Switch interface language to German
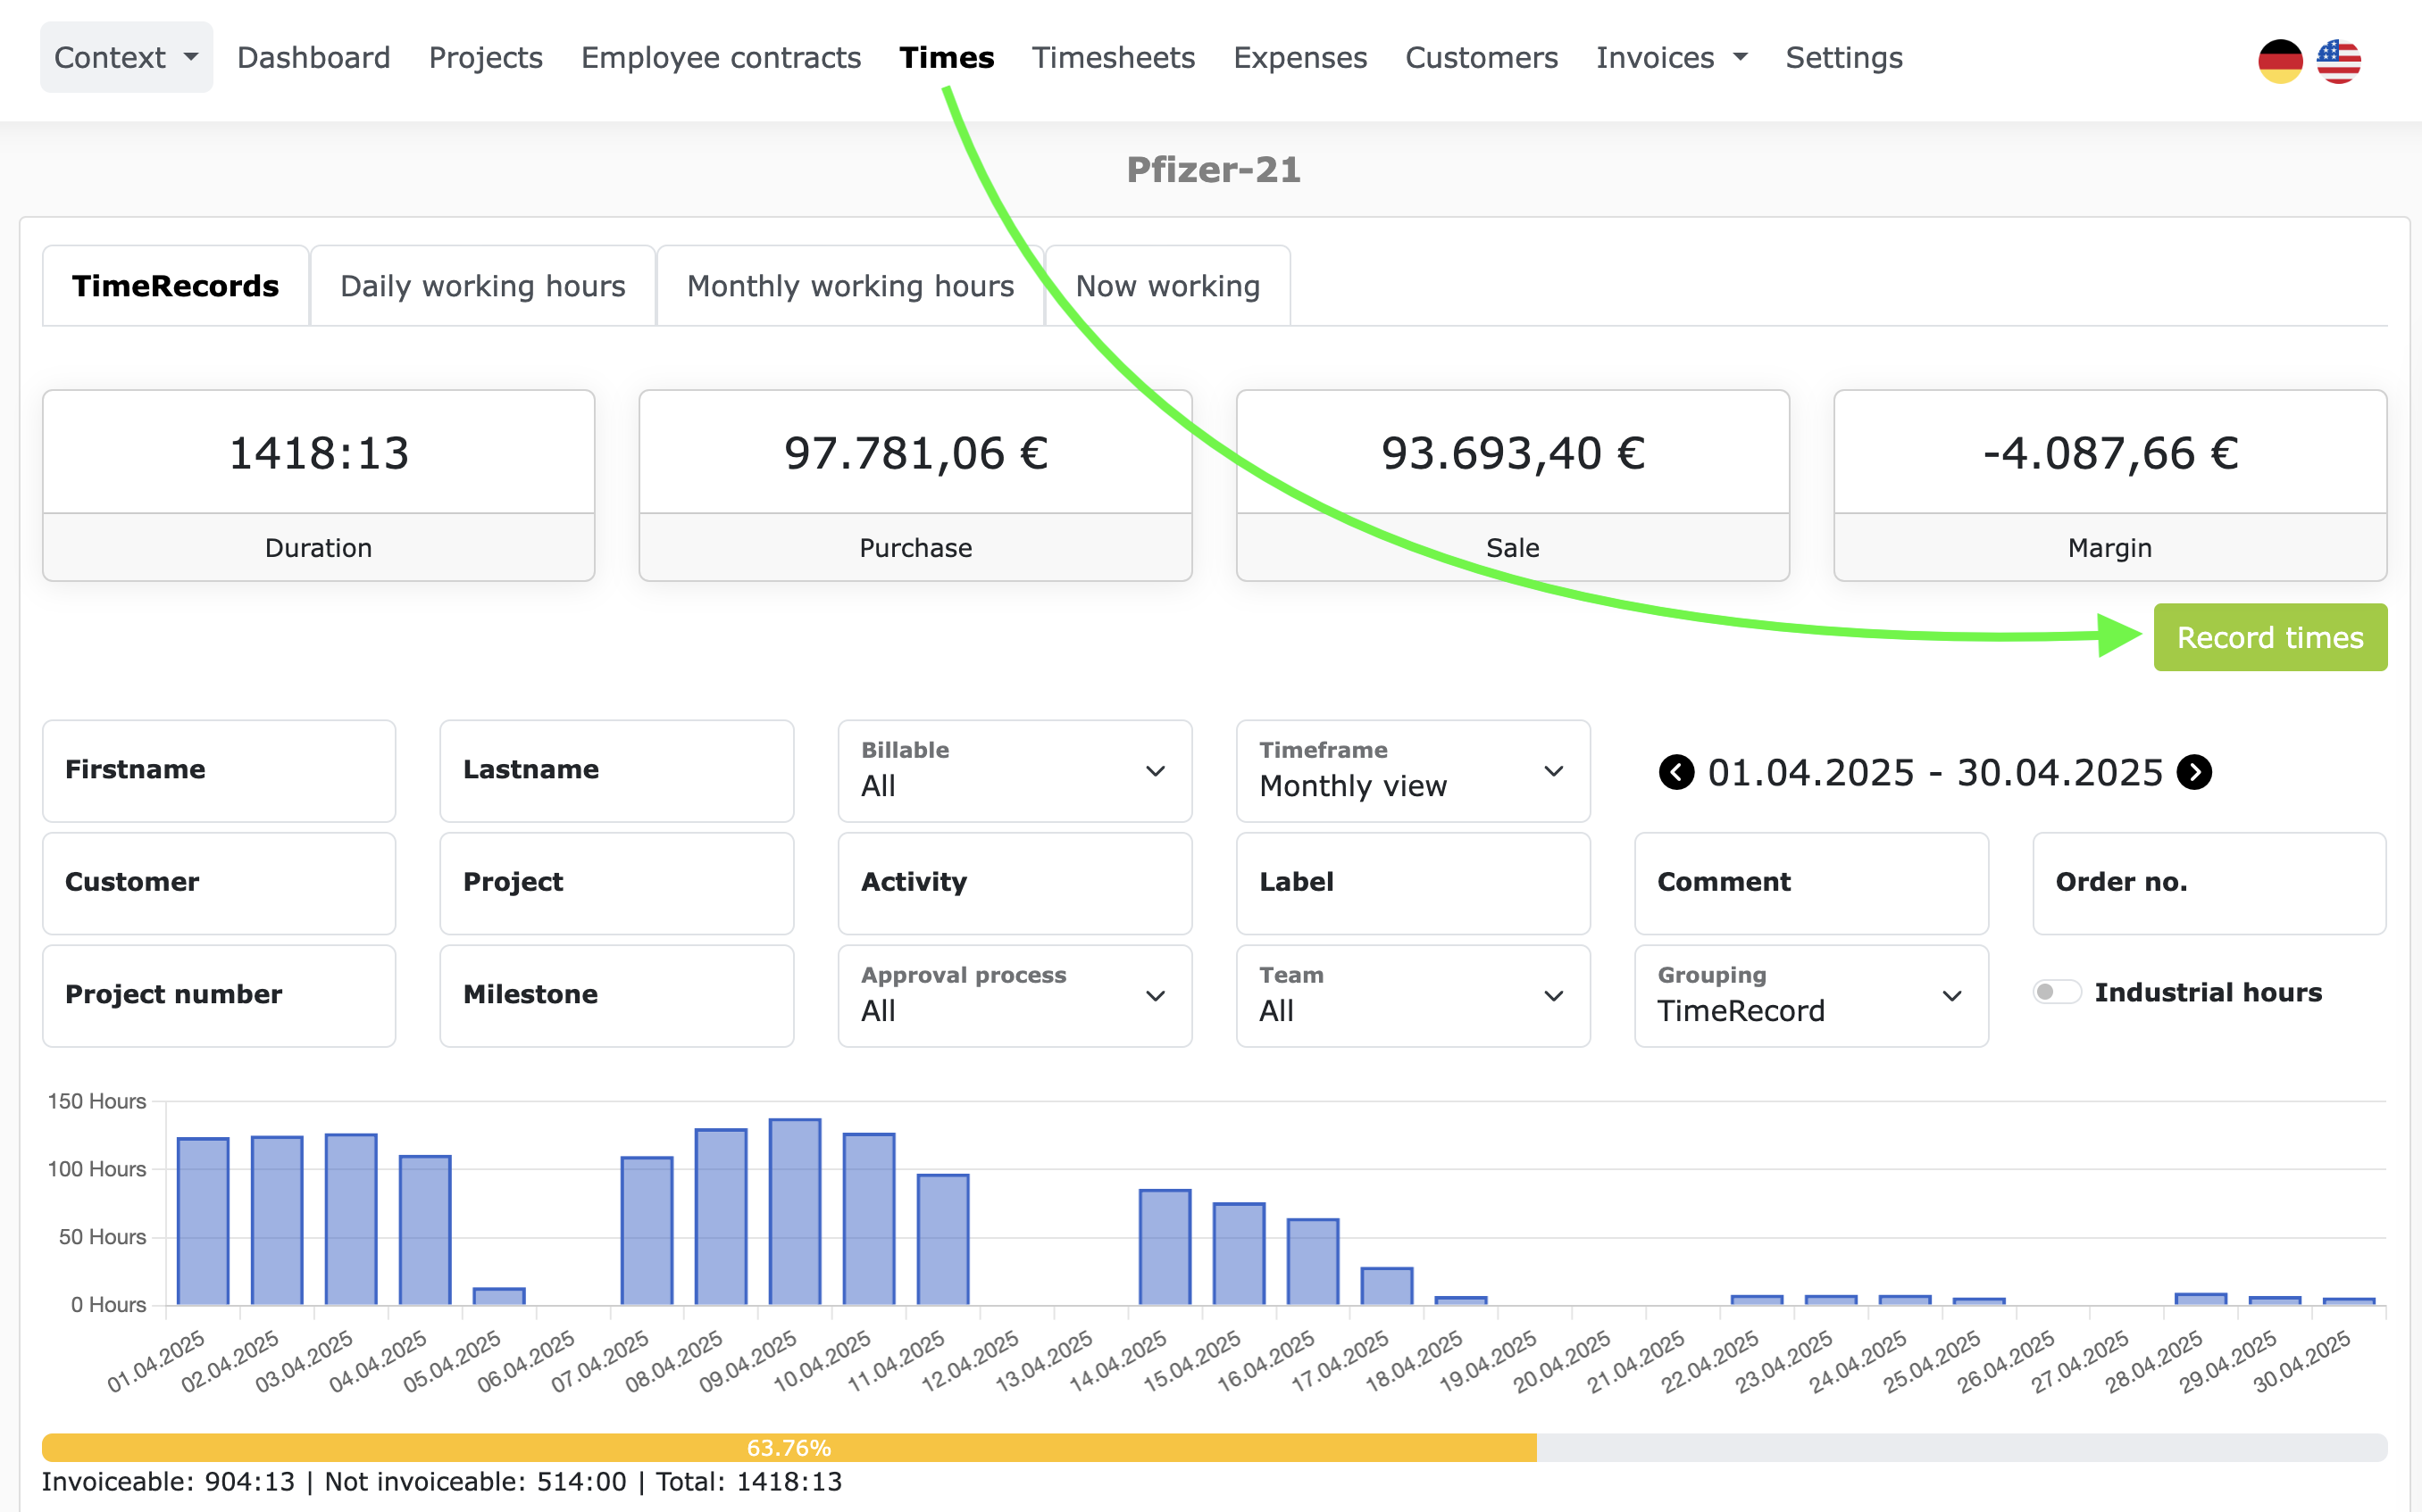The width and height of the screenshot is (2422, 1512). point(2282,60)
